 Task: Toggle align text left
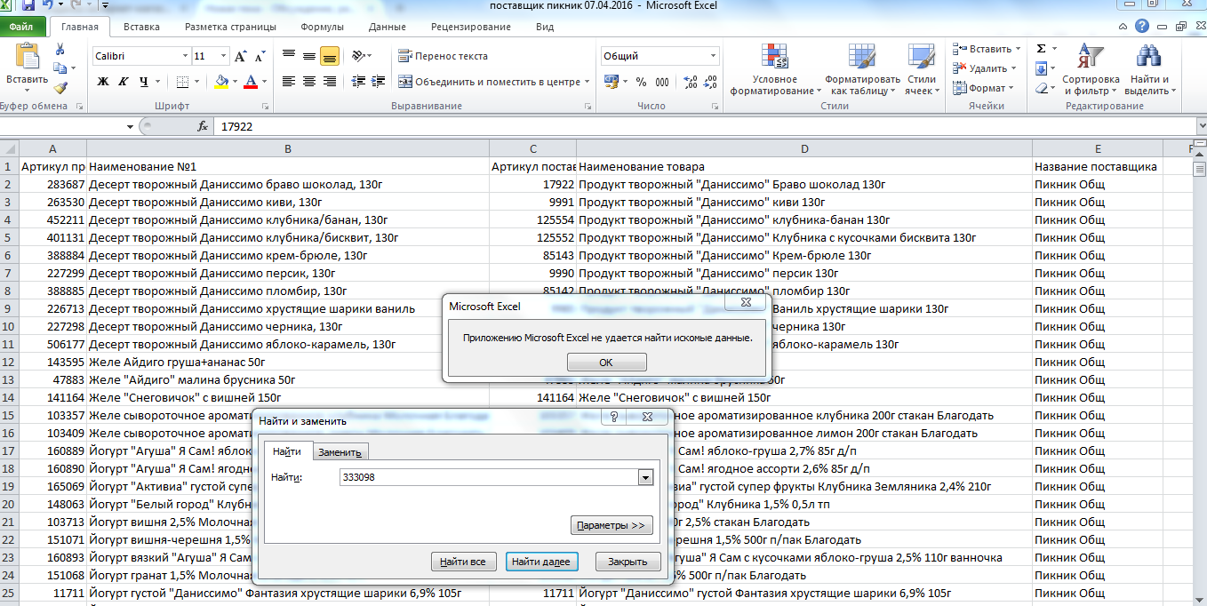click(288, 82)
